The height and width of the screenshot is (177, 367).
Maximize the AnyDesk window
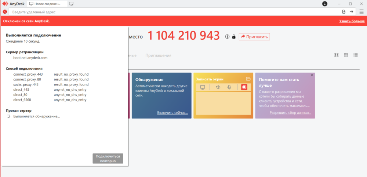click(350, 4)
